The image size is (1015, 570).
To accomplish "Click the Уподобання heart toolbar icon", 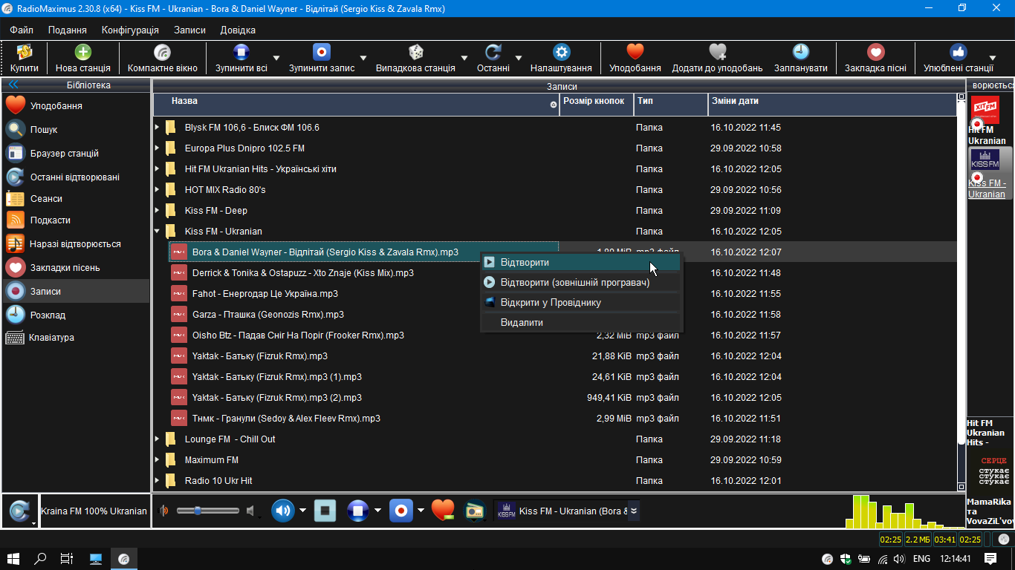I will (635, 53).
